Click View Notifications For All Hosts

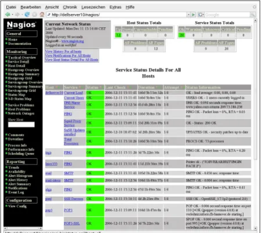point(68,56)
